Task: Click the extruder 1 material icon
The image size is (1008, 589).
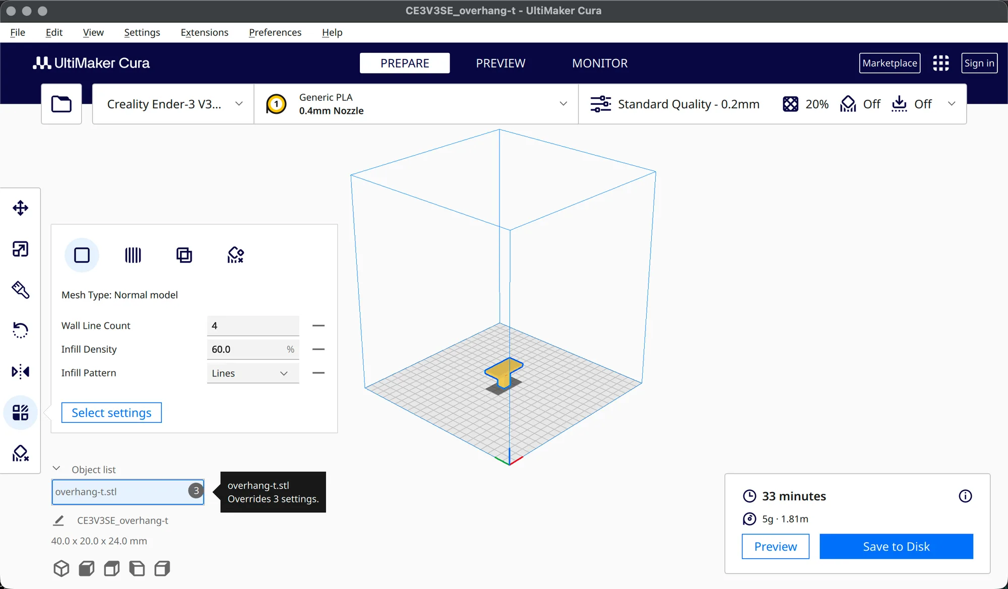Action: point(276,104)
